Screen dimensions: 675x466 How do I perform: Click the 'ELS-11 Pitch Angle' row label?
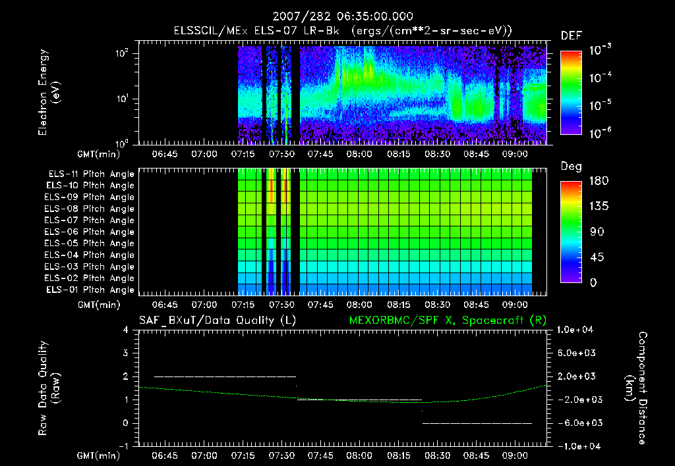[91, 174]
